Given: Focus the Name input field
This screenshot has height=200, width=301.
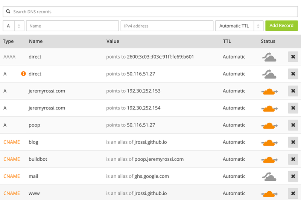Looking at the screenshot, I should 72,26.
